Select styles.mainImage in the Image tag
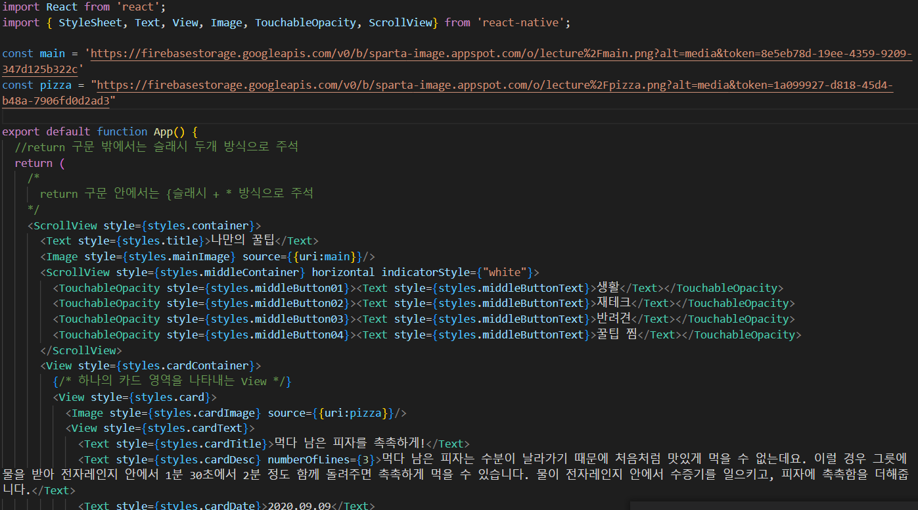The height and width of the screenshot is (510, 918). pyautogui.click(x=179, y=256)
